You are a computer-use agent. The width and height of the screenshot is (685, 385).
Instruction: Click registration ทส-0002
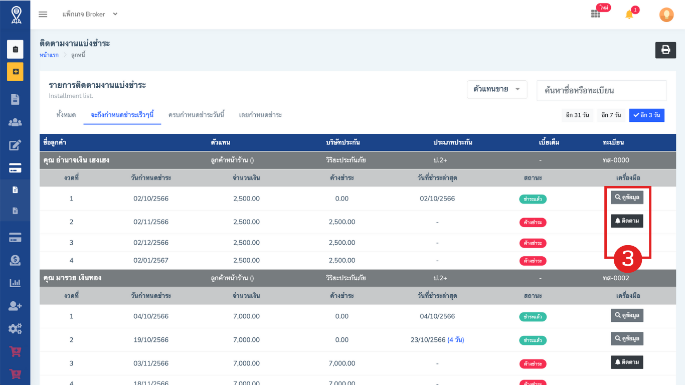(616, 278)
